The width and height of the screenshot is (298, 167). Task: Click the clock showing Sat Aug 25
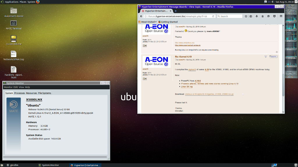(285, 2)
